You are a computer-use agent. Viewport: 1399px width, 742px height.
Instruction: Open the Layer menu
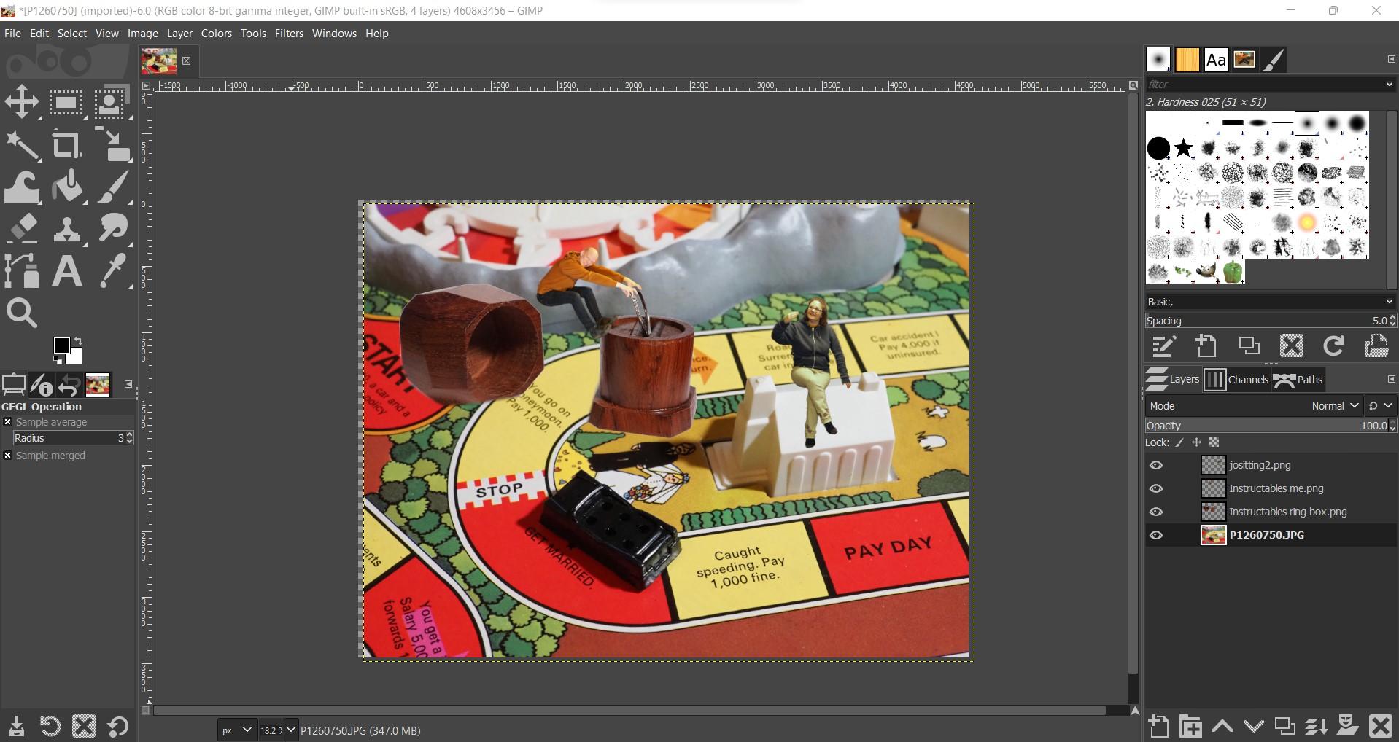coord(179,34)
